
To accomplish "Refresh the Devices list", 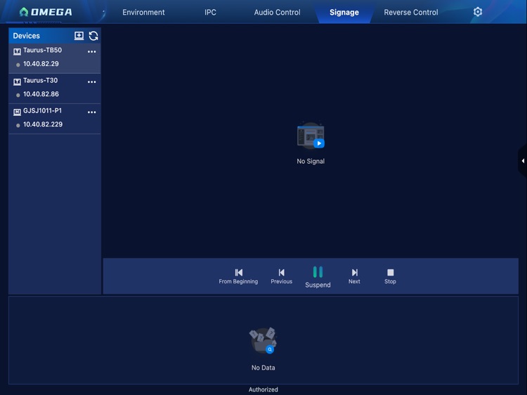I will click(x=93, y=36).
